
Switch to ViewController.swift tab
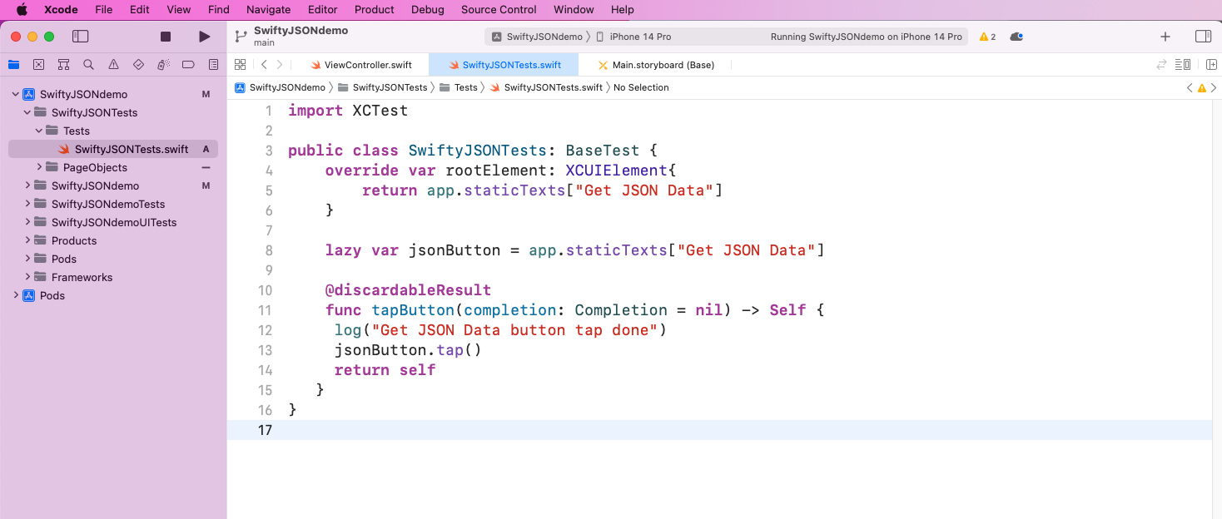tap(360, 64)
